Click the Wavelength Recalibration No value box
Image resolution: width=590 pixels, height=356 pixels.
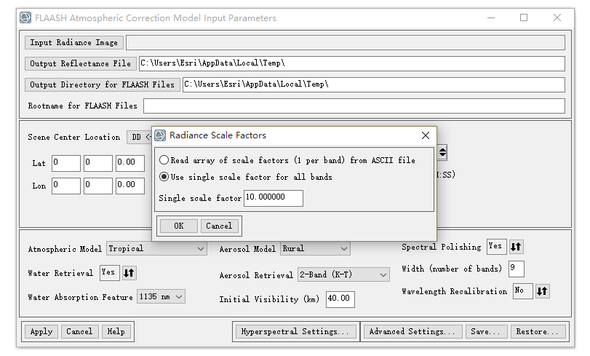[x=522, y=291]
